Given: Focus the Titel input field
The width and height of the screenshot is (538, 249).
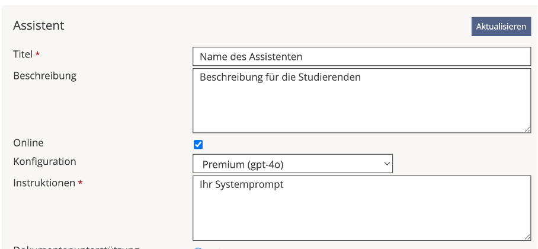Looking at the screenshot, I should click(x=361, y=56).
